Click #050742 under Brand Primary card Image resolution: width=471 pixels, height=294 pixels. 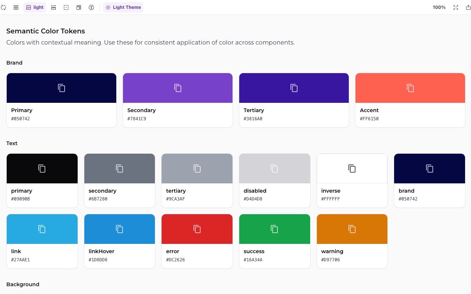coord(20,119)
